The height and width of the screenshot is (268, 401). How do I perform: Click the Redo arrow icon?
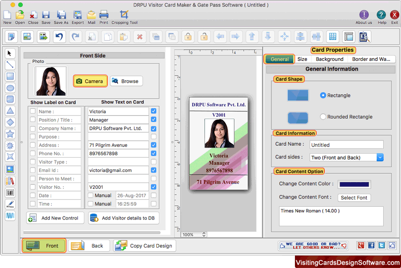(75, 37)
